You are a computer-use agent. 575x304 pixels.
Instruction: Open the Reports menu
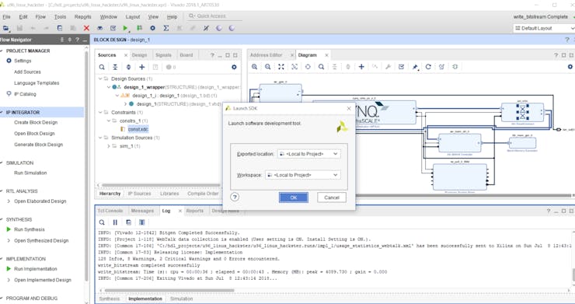point(83,16)
